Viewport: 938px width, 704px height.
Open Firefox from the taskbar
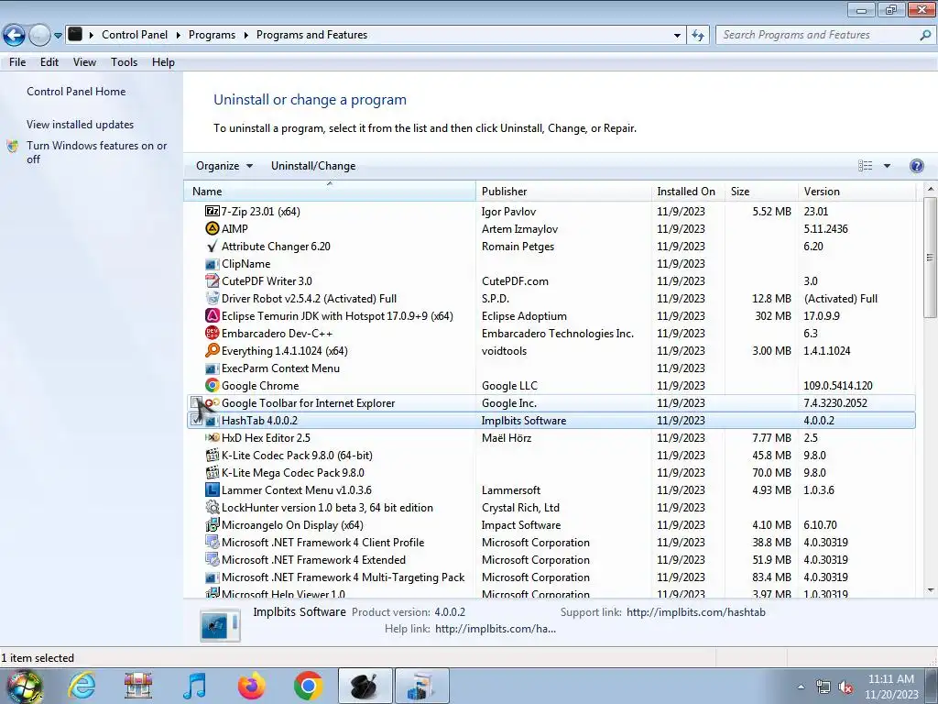pos(252,686)
